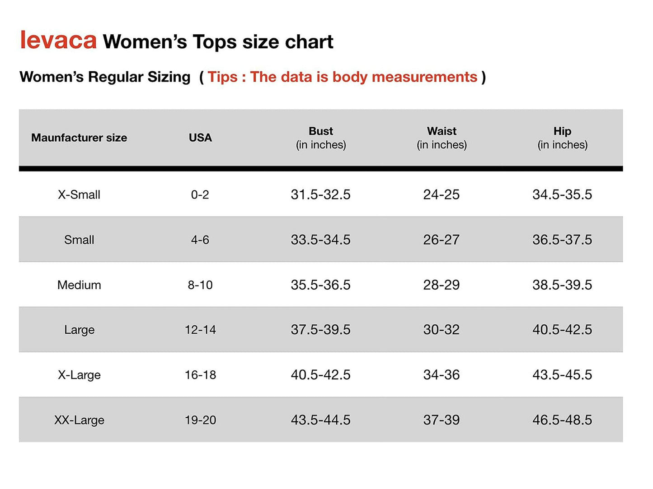This screenshot has height=489, width=653.
Task: Click the 8-10 USA size cell
Action: pyautogui.click(x=200, y=285)
